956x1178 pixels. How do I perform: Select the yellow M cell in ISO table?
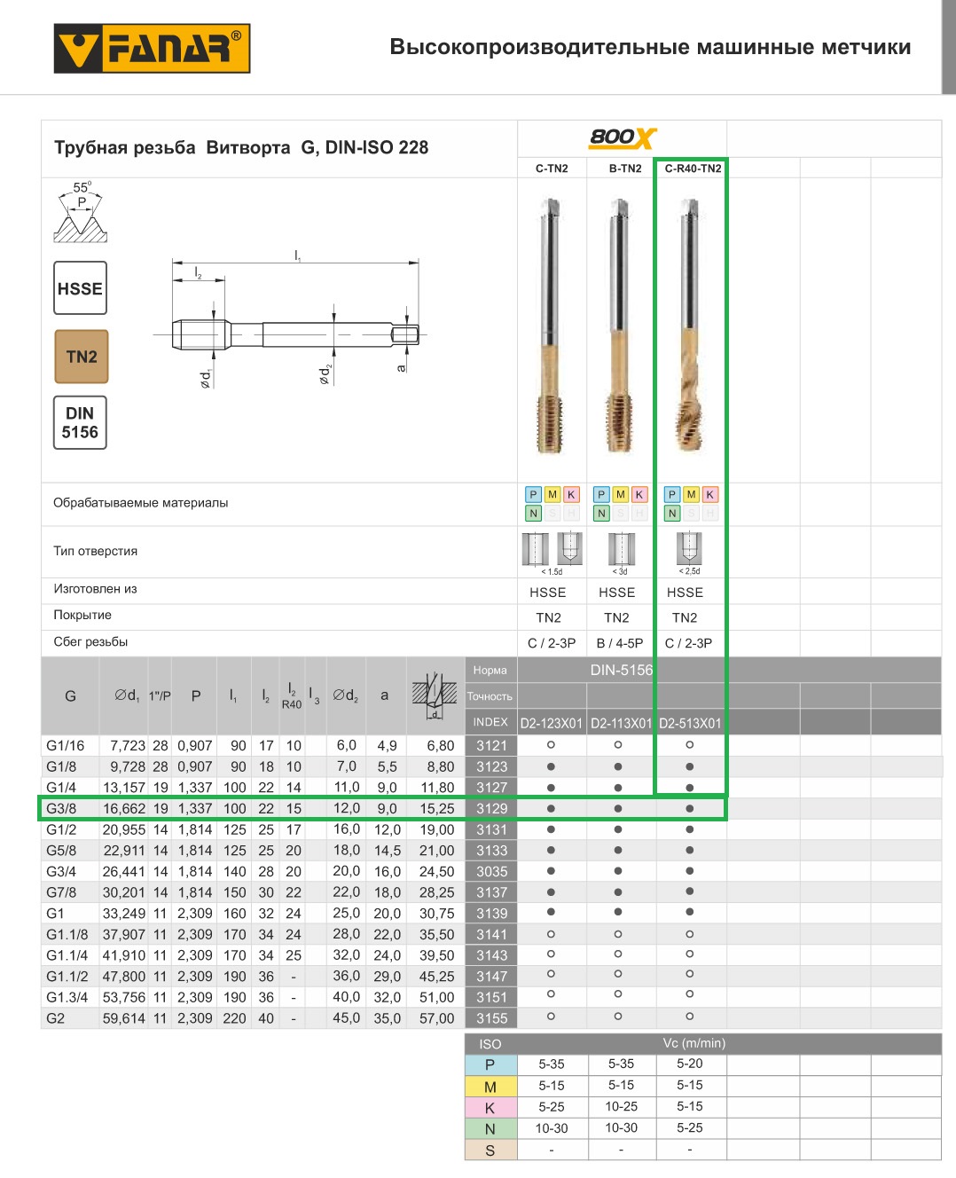(490, 1087)
